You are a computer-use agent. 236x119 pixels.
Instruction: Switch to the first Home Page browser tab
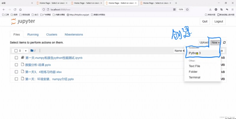52,3
